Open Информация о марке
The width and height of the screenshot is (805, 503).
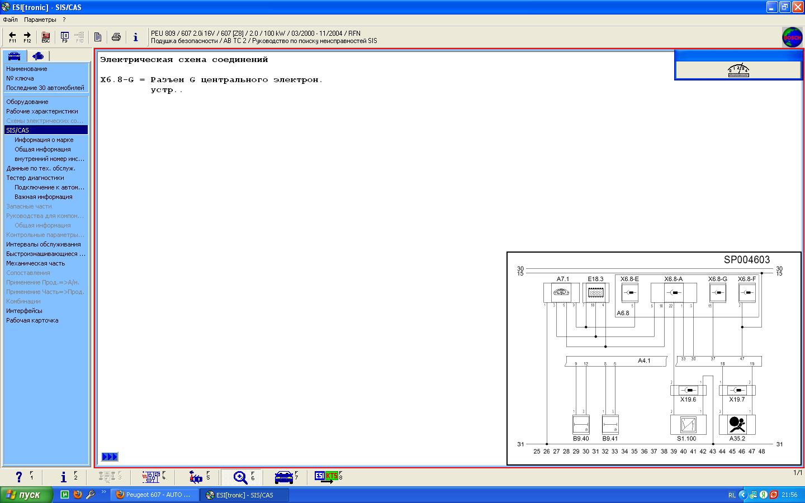point(44,140)
